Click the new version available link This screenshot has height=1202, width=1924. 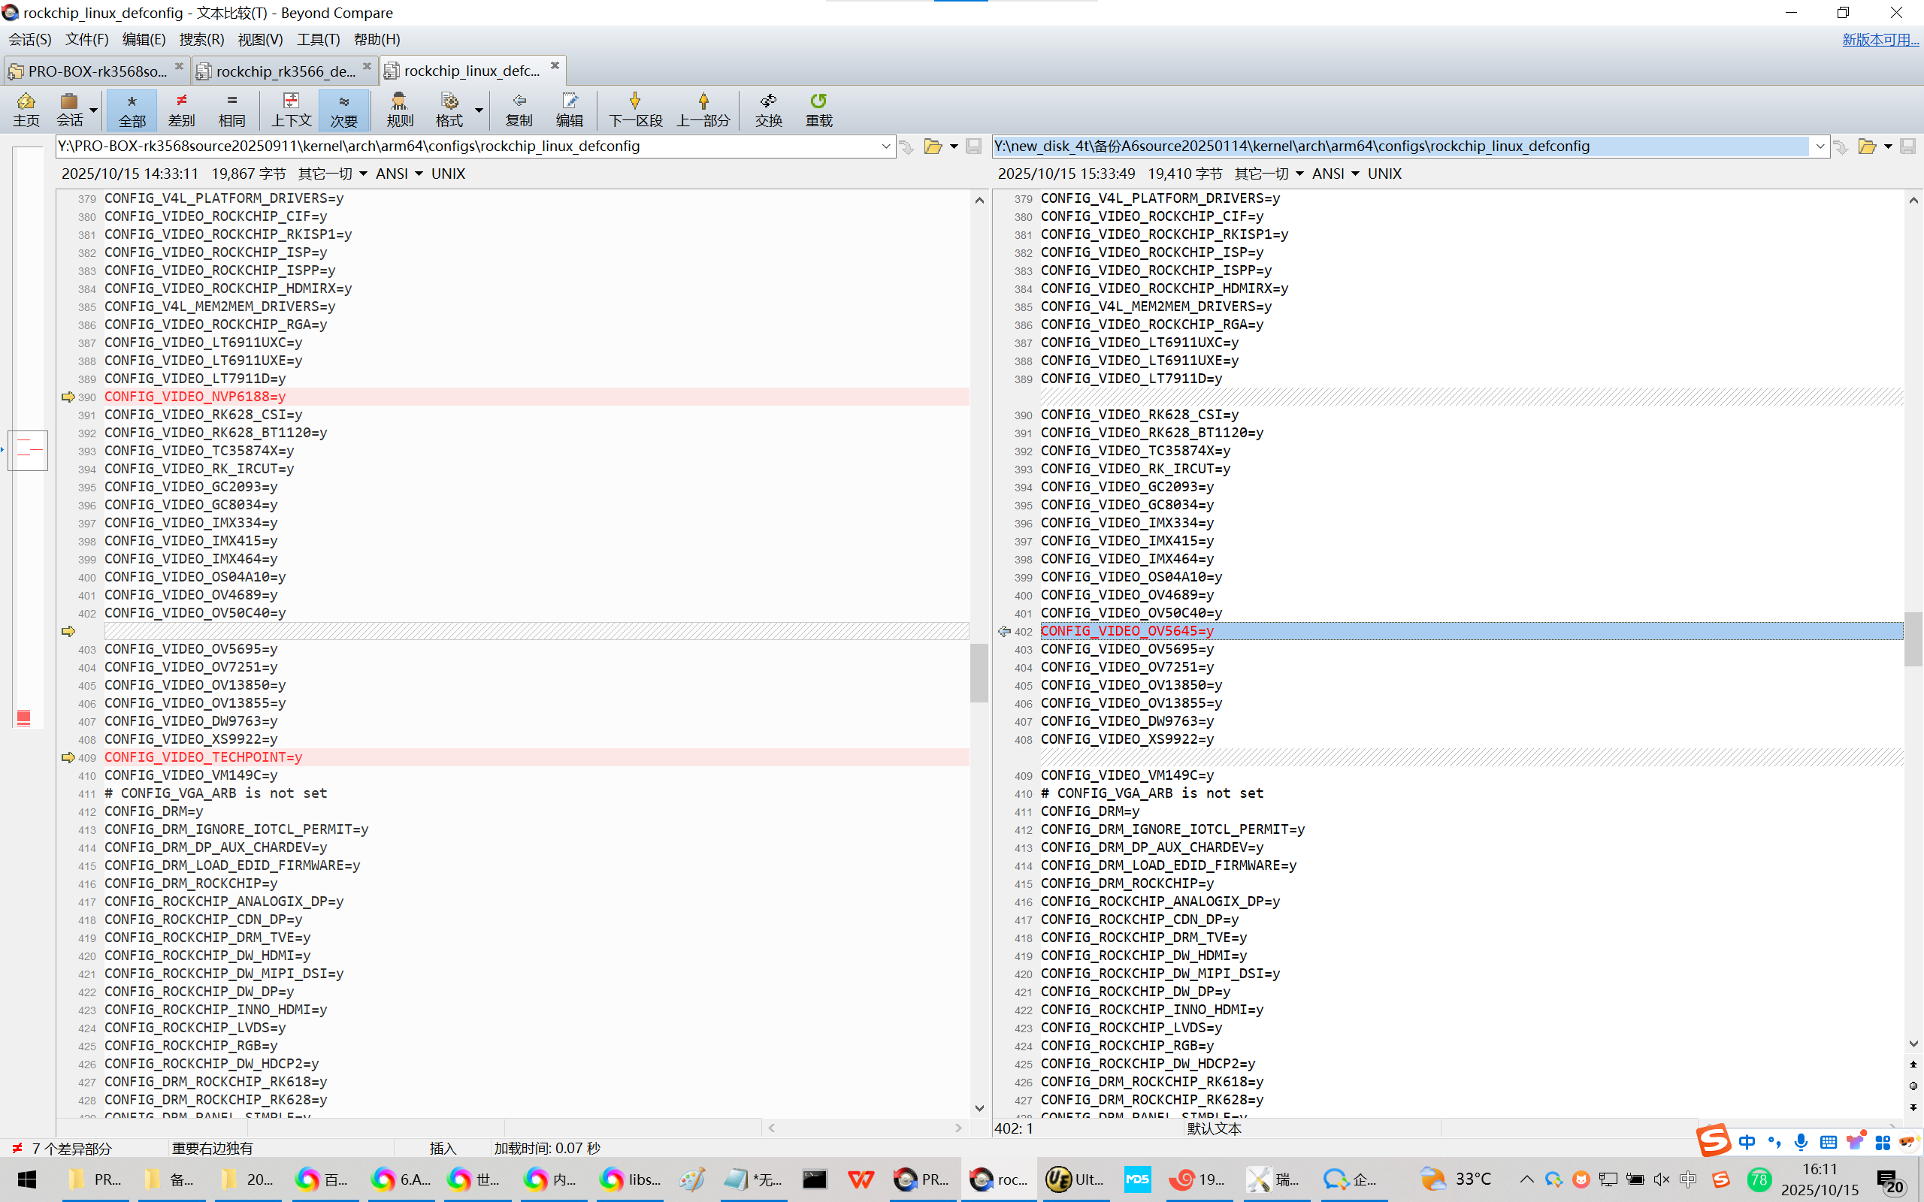click(1880, 39)
